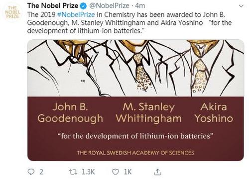The height and width of the screenshot is (179, 249).
Task: View the 1K likes count
Action: (127, 172)
